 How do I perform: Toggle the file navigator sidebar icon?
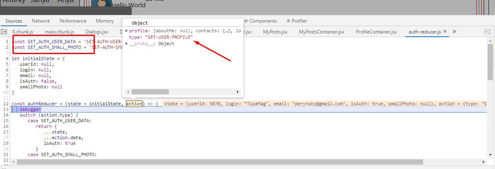(4, 31)
